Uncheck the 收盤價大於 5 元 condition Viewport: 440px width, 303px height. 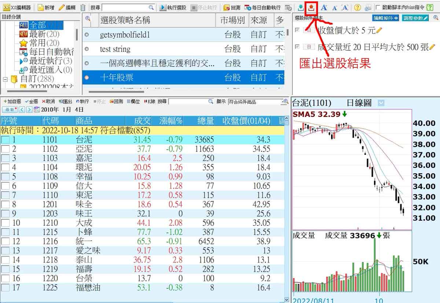tap(297, 30)
